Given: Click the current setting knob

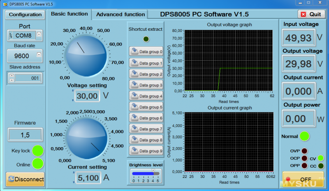Looking at the screenshot, I should [x=87, y=138].
